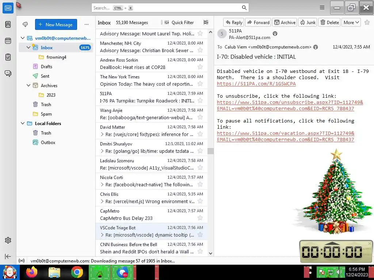Star the Opinion Today message
Screen dimensions: 374x280
click(200, 84)
